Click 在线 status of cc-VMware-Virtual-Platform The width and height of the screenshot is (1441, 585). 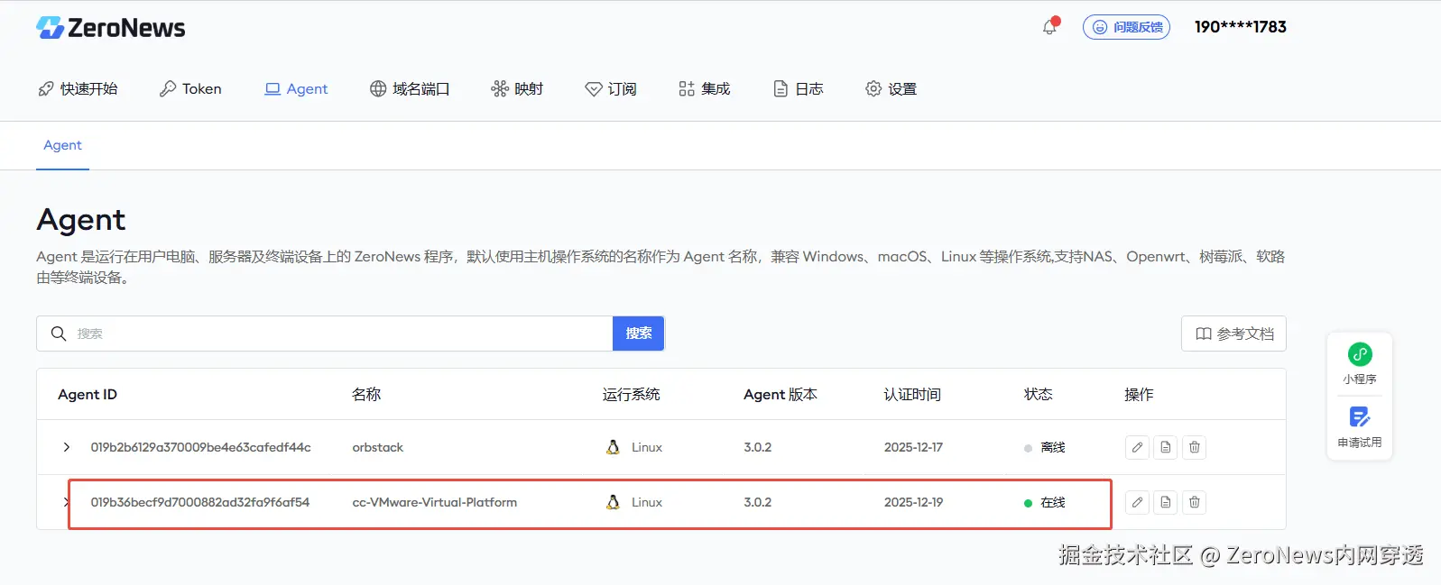[1045, 502]
